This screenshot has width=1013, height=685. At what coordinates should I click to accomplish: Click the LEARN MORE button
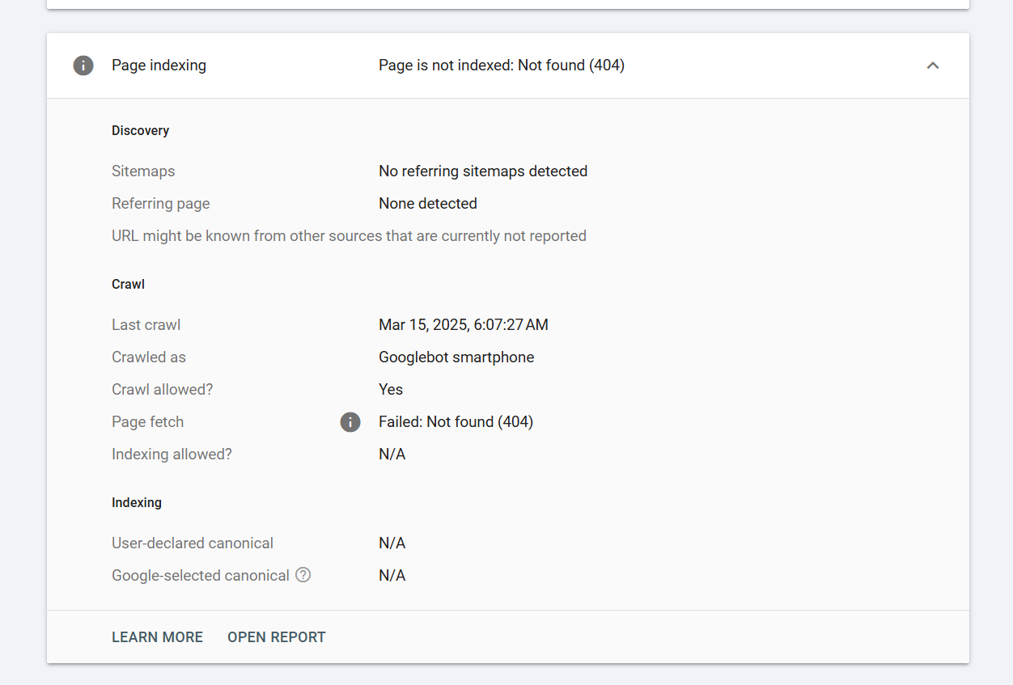tap(157, 637)
